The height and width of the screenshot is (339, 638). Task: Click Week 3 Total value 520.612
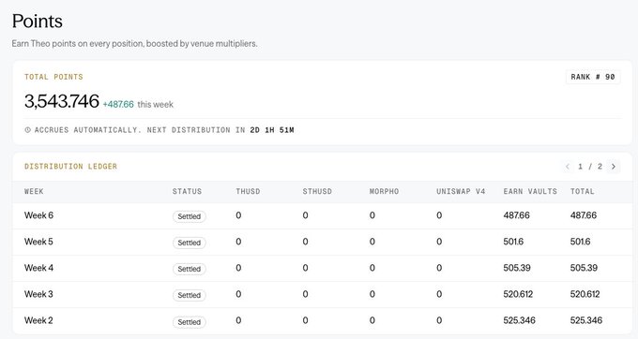tap(585, 294)
